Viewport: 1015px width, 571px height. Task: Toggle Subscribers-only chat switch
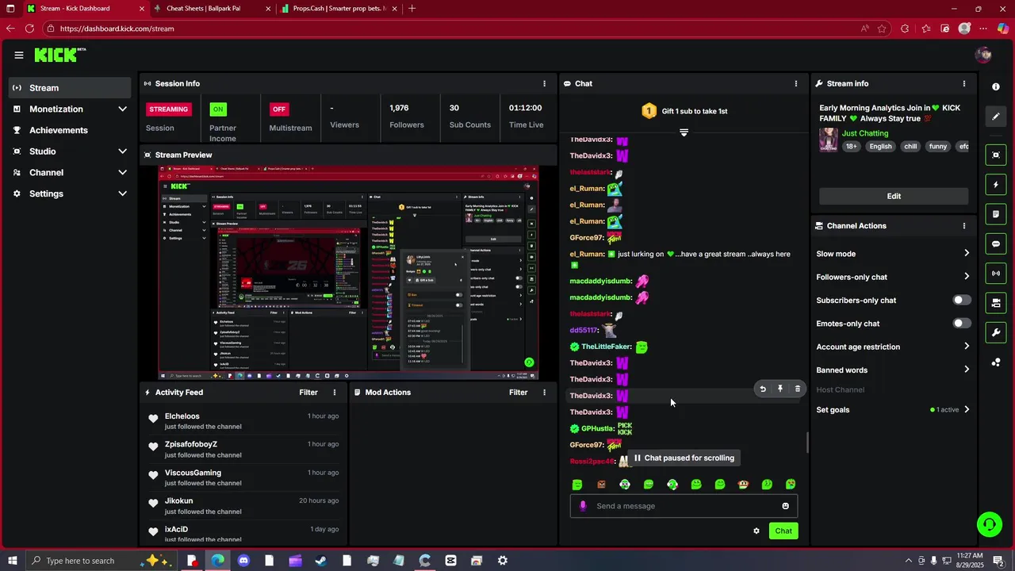click(x=961, y=301)
